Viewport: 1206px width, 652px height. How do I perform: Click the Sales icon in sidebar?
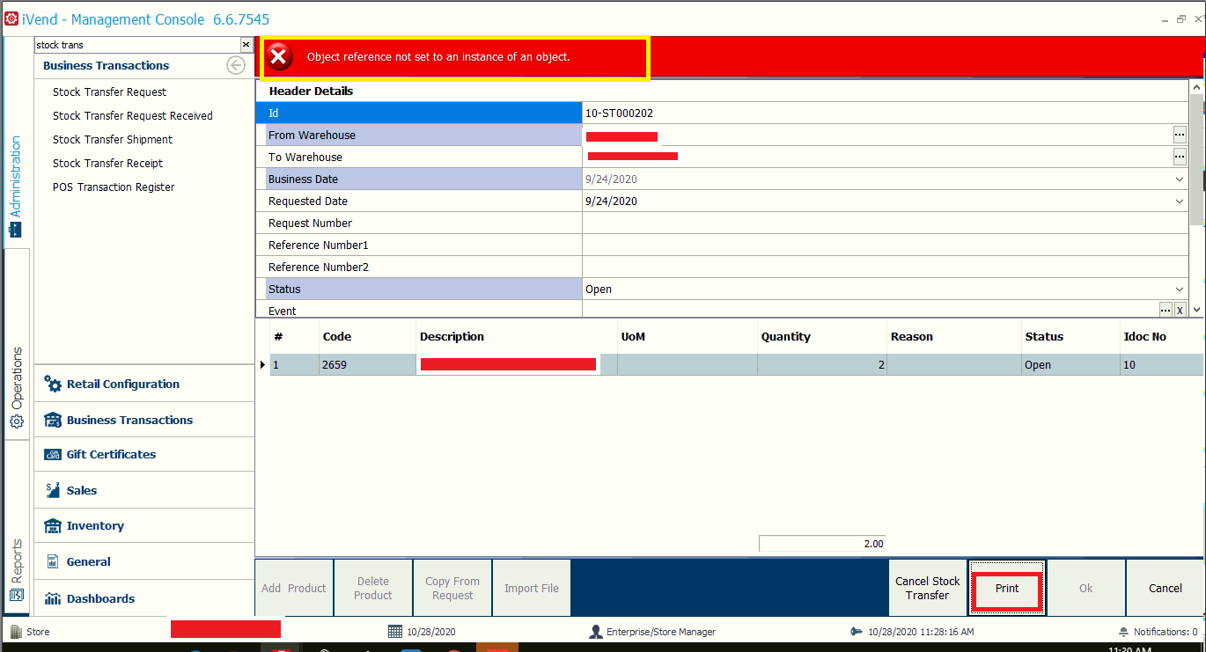(52, 490)
